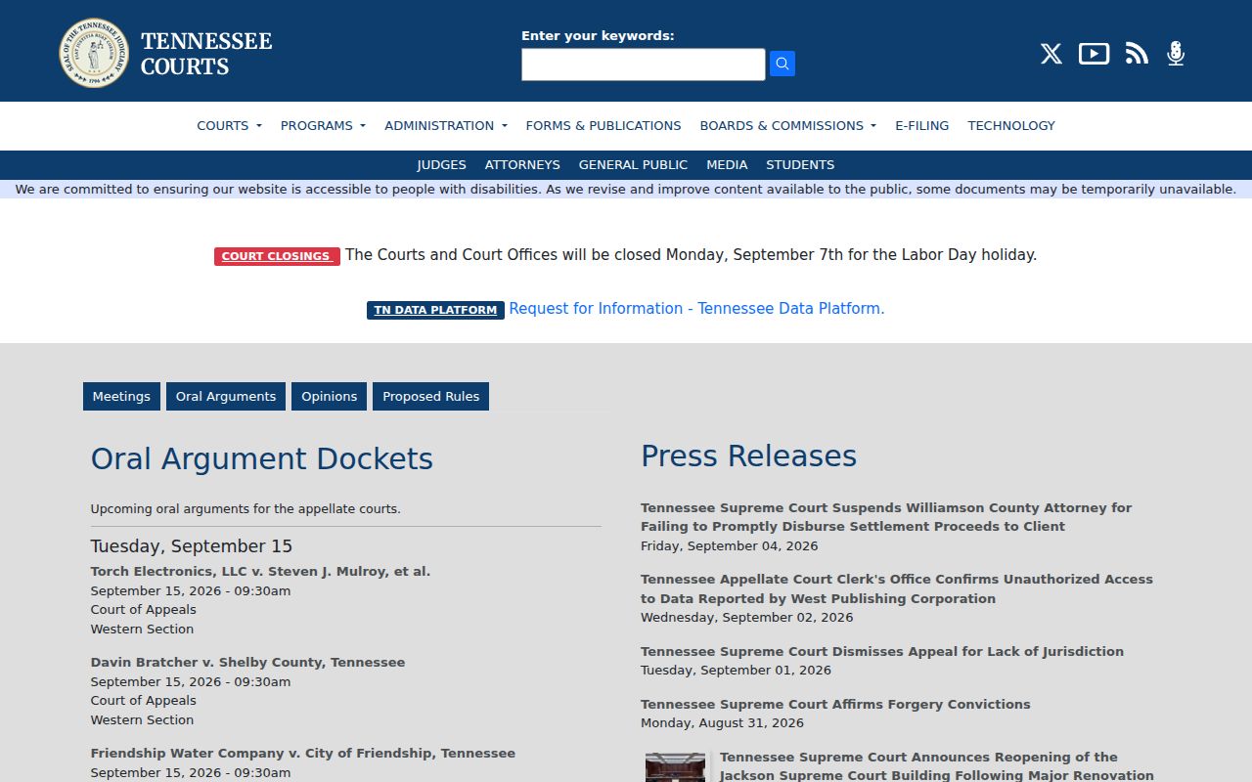
Task: Open the RSS feed icon
Action: [1137, 54]
